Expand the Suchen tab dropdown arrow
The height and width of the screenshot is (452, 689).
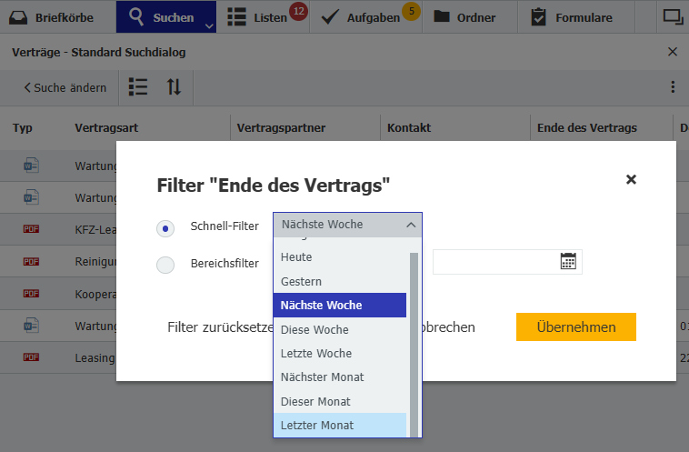click(x=210, y=25)
